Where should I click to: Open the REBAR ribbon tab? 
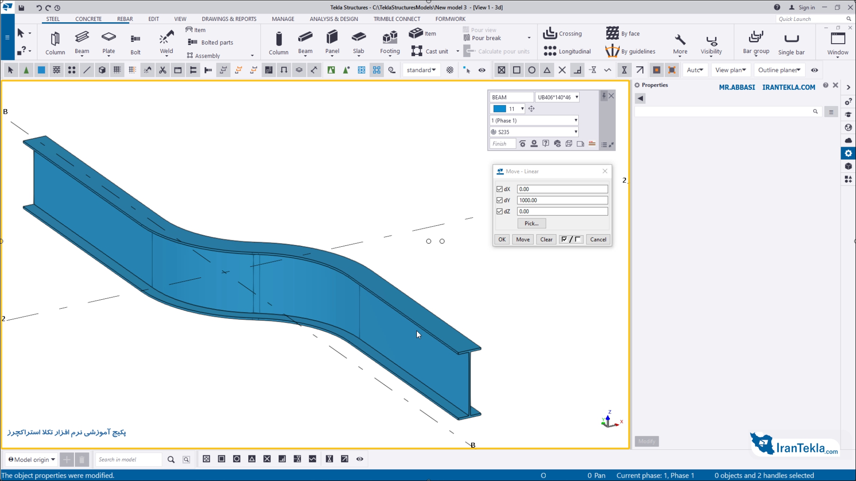point(125,19)
